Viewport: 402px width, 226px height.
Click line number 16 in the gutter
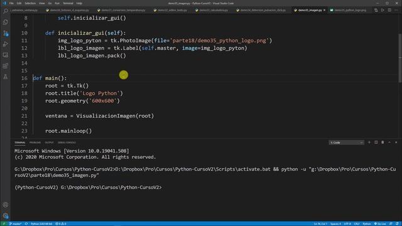pos(24,78)
